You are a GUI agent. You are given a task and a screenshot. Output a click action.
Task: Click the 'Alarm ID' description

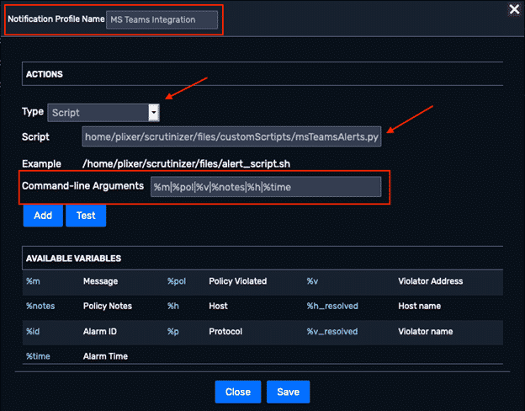100,332
